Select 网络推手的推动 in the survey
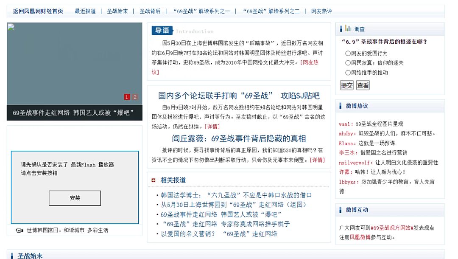 point(348,73)
